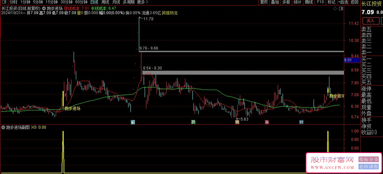Switch to 周线 weekly chart

[105, 2]
